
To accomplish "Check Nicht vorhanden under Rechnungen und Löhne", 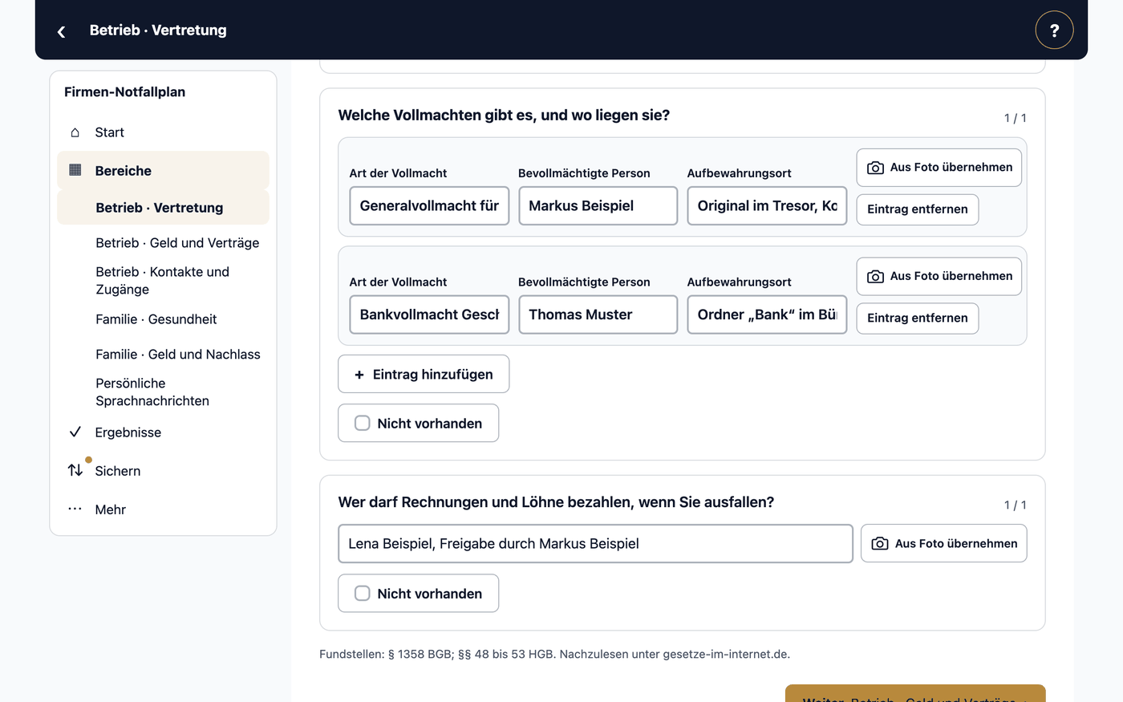I will click(363, 593).
